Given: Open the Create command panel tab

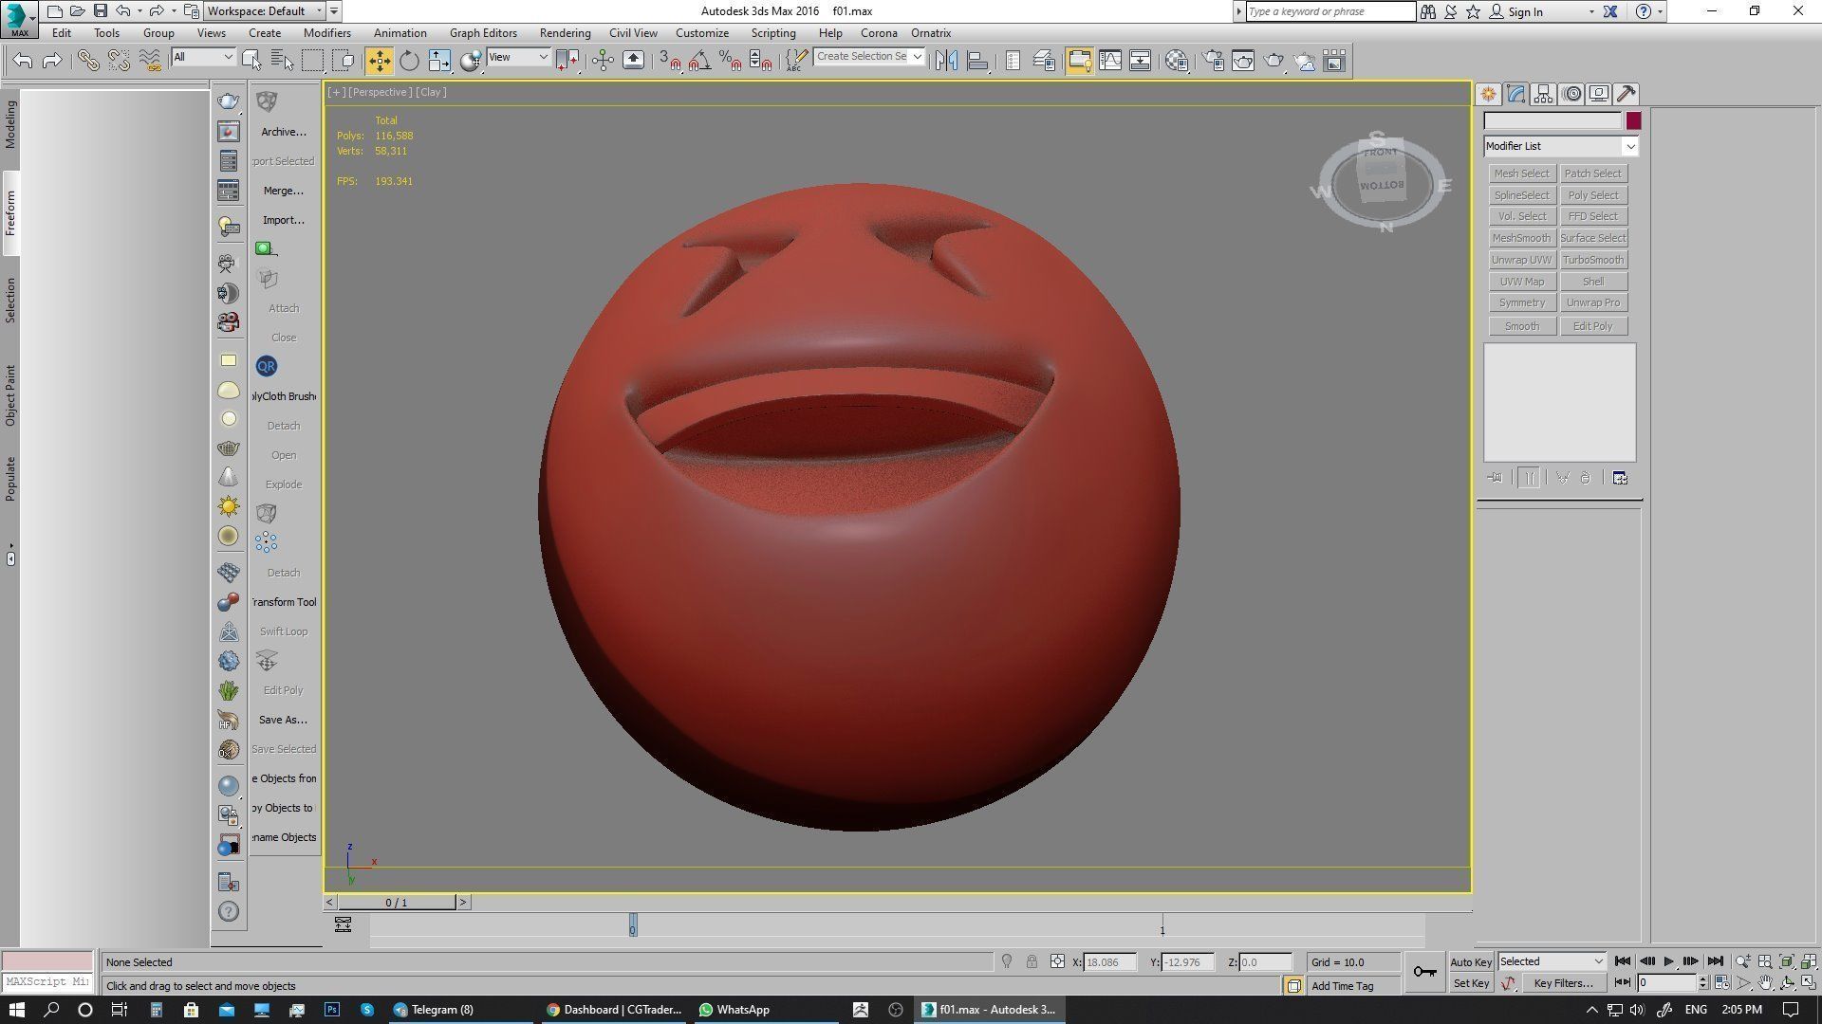Looking at the screenshot, I should click(1488, 94).
